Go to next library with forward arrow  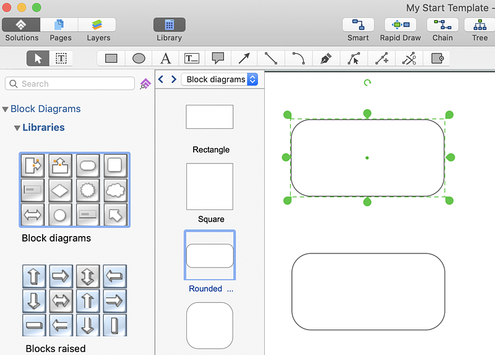point(174,79)
